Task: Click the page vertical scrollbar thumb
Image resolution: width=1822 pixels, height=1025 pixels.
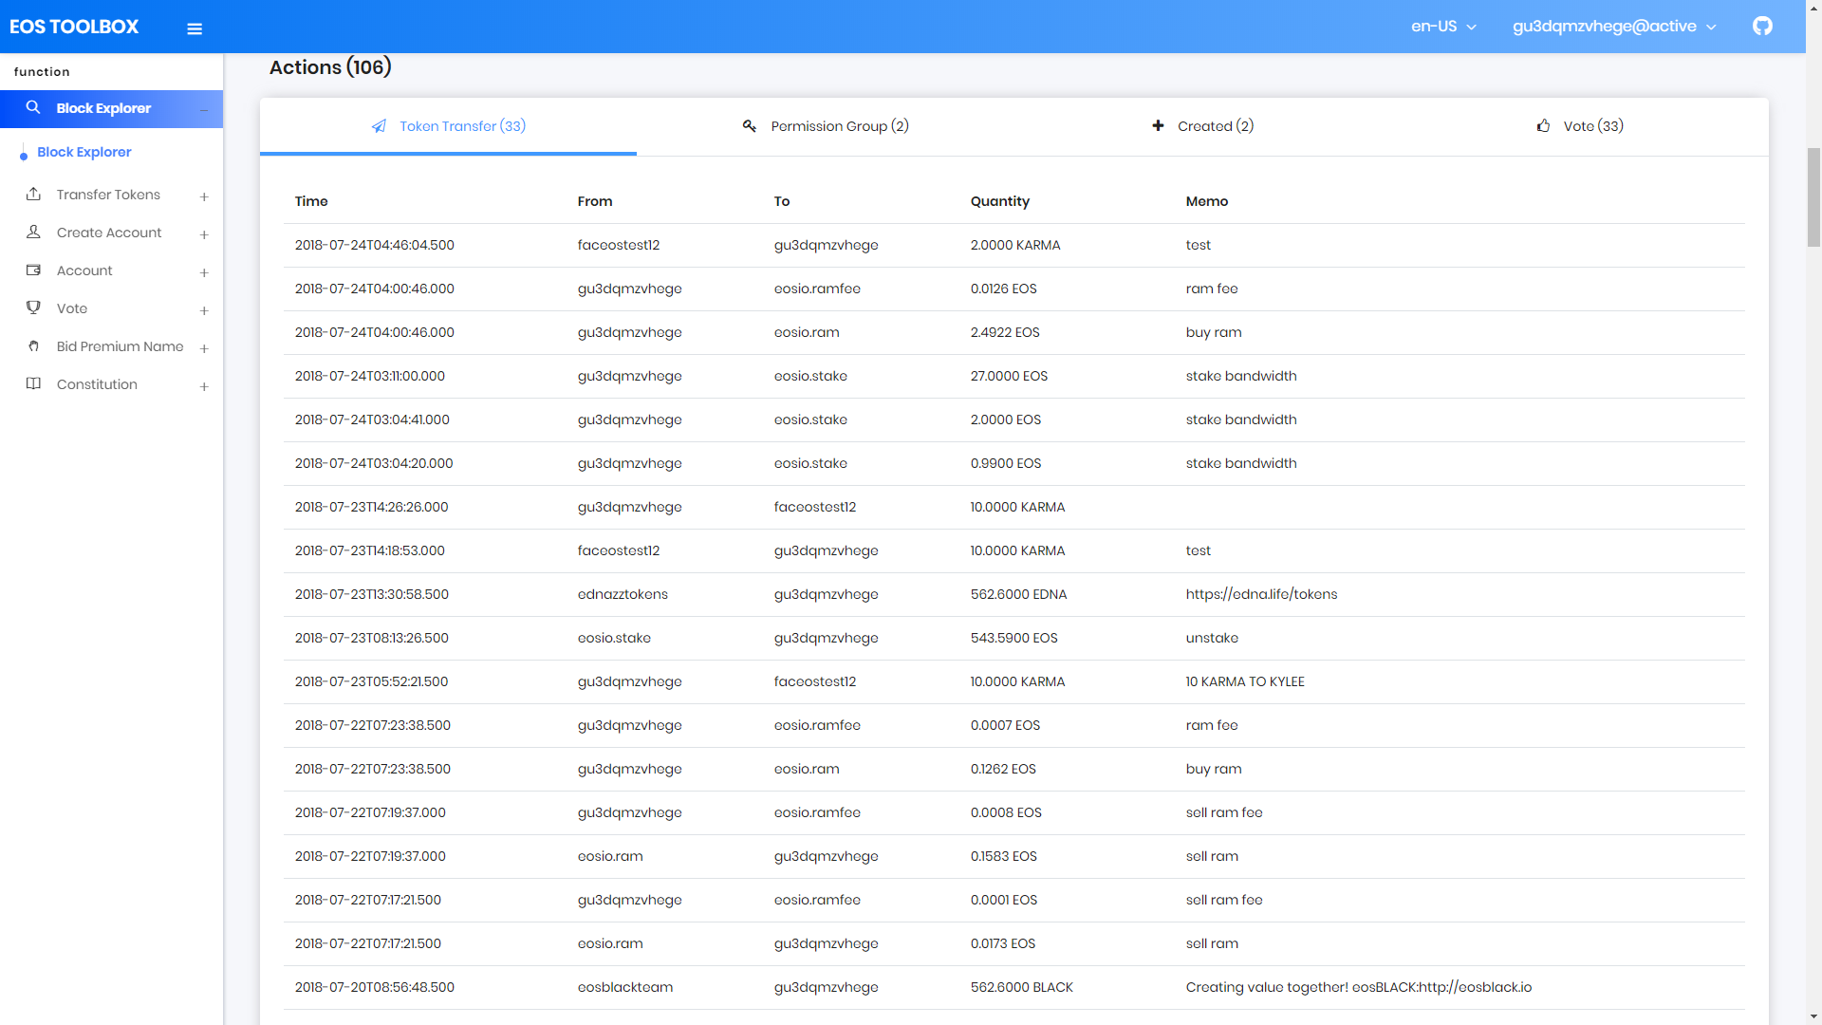Action: 1813,197
